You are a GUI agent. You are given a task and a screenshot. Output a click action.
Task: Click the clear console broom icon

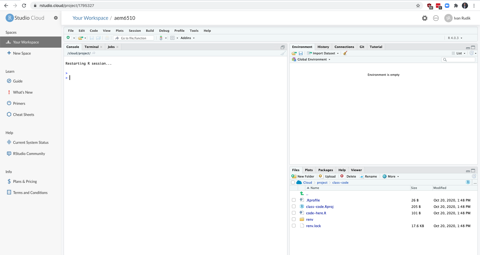tap(283, 53)
